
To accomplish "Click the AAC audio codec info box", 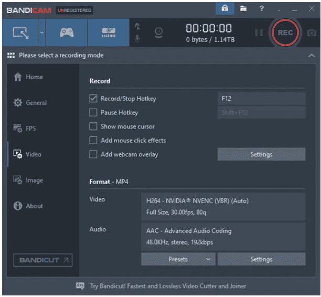I will (x=223, y=237).
